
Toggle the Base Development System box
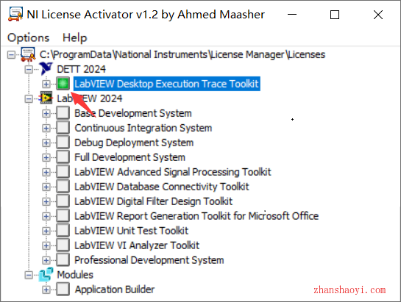[63, 113]
